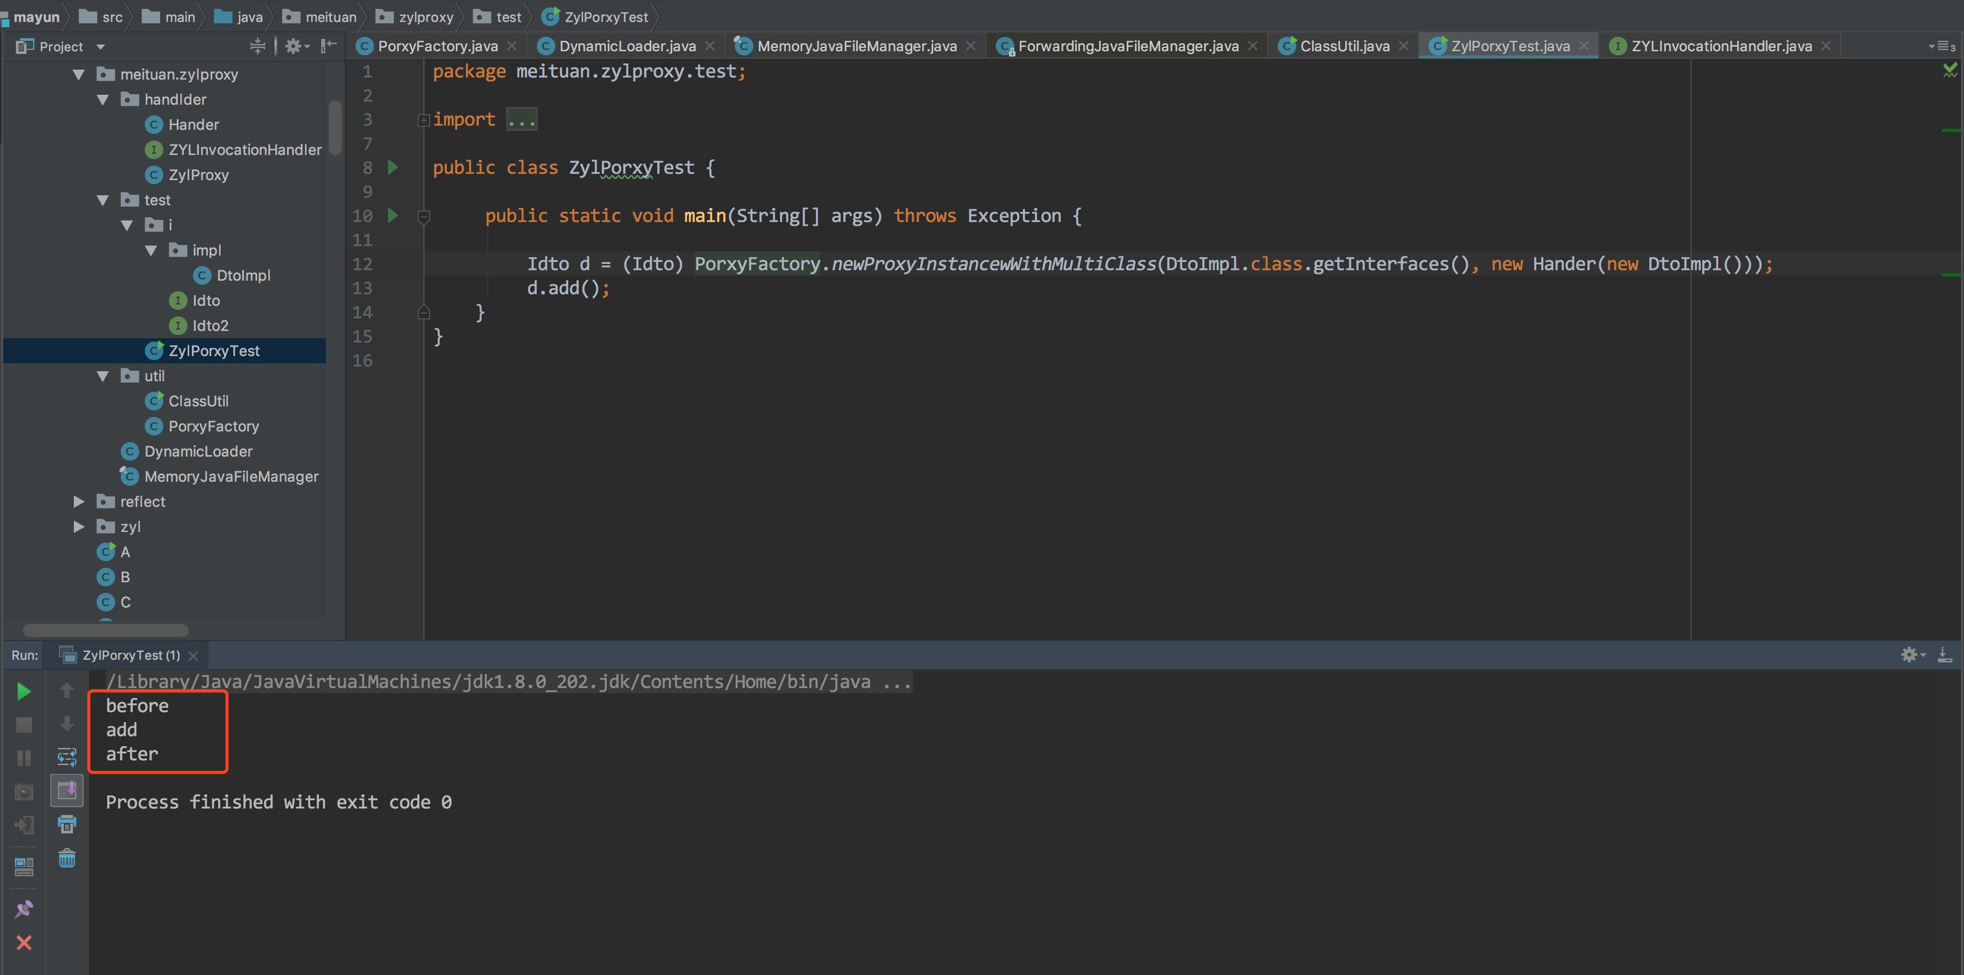Rerun ZylPorxyTest with the green Run icon
This screenshot has height=975, width=1964.
coord(24,692)
